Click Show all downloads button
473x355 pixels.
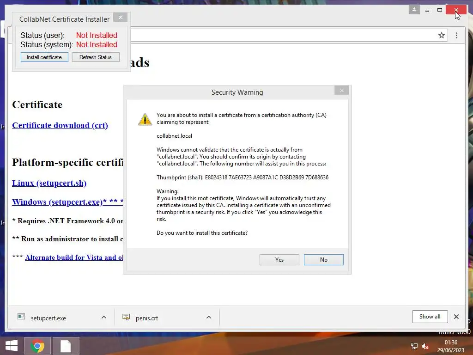coord(430,316)
